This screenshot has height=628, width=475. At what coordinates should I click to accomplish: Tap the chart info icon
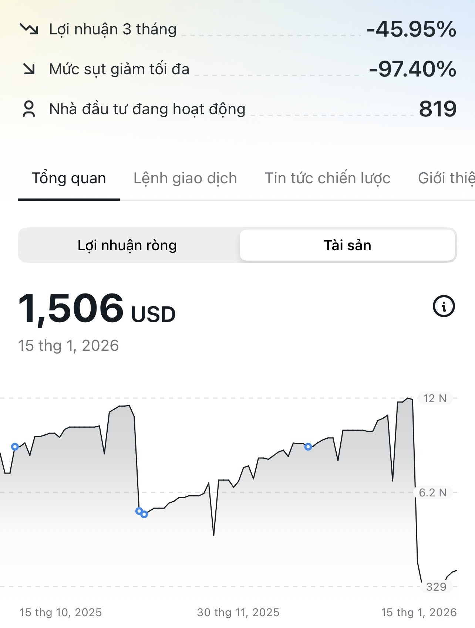pyautogui.click(x=444, y=306)
